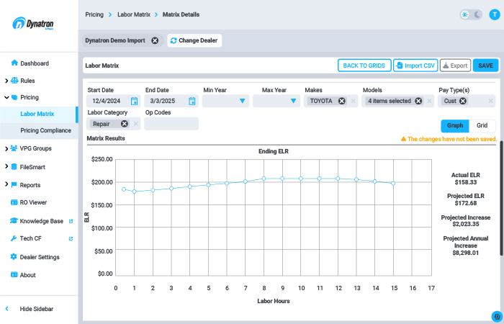The image size is (504, 324).
Task: Select Graph view
Action: (x=455, y=126)
